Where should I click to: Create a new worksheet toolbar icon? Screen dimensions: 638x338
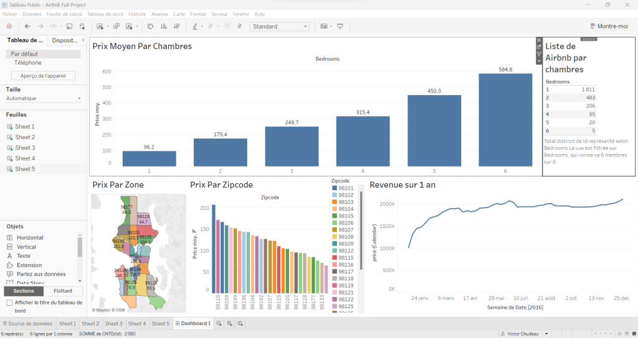pyautogui.click(x=100, y=26)
